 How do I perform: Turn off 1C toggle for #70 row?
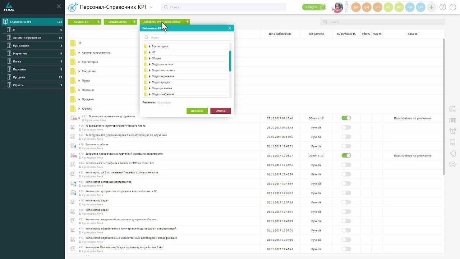click(x=346, y=155)
